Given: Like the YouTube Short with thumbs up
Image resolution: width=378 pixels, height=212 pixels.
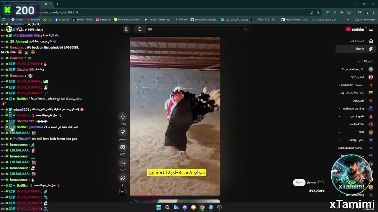Looking at the screenshot, I should 123,117.
